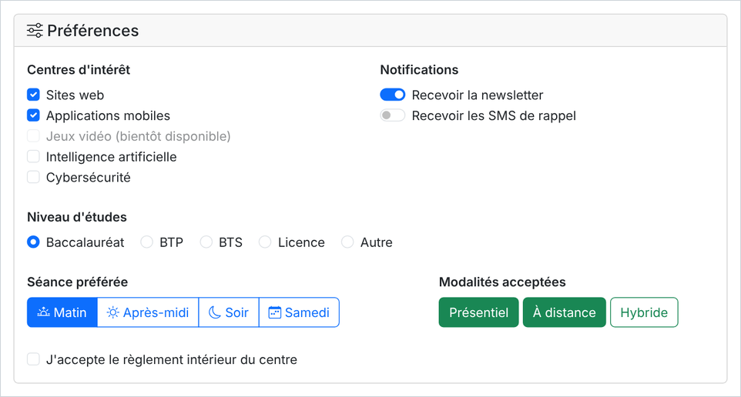Turn off the Recevoir la newsletter switch
The height and width of the screenshot is (397, 741).
click(x=393, y=95)
